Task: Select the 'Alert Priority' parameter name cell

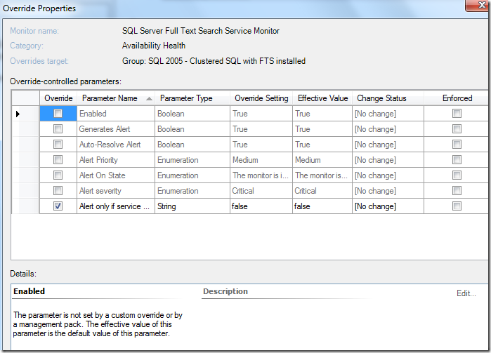Action: pos(116,160)
